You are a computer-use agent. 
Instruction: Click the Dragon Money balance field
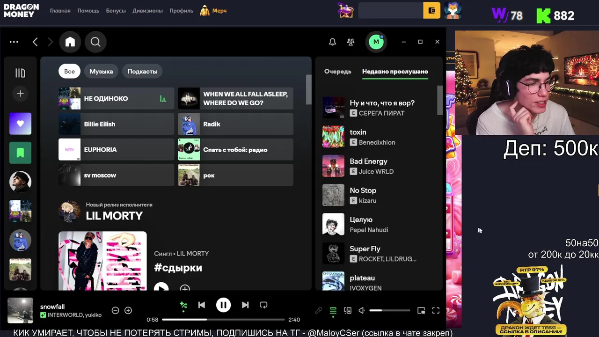coord(391,10)
